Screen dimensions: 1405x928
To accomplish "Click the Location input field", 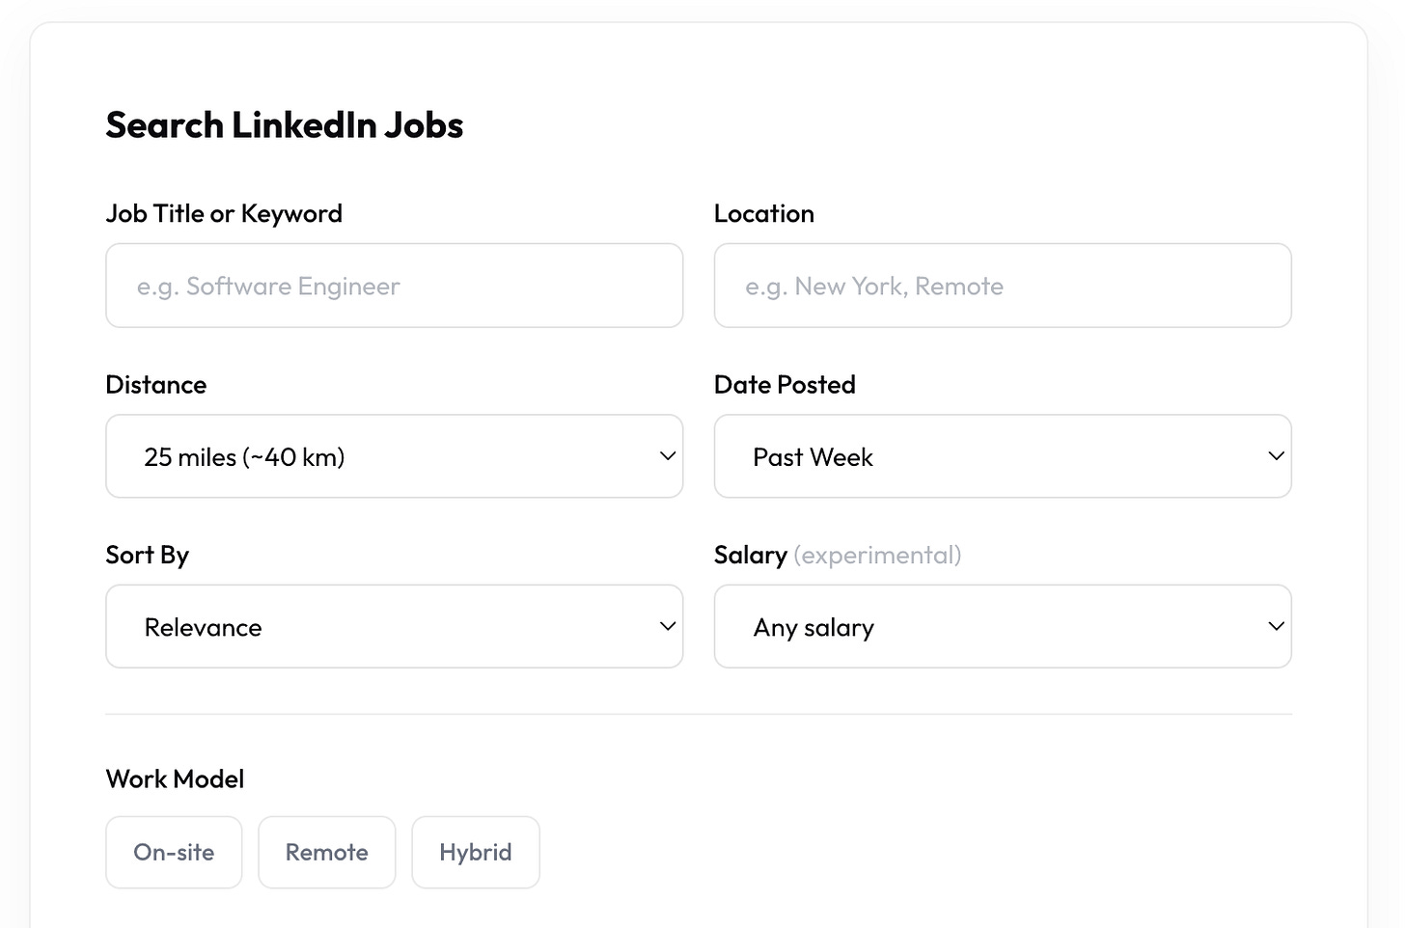I will click(x=1003, y=286).
